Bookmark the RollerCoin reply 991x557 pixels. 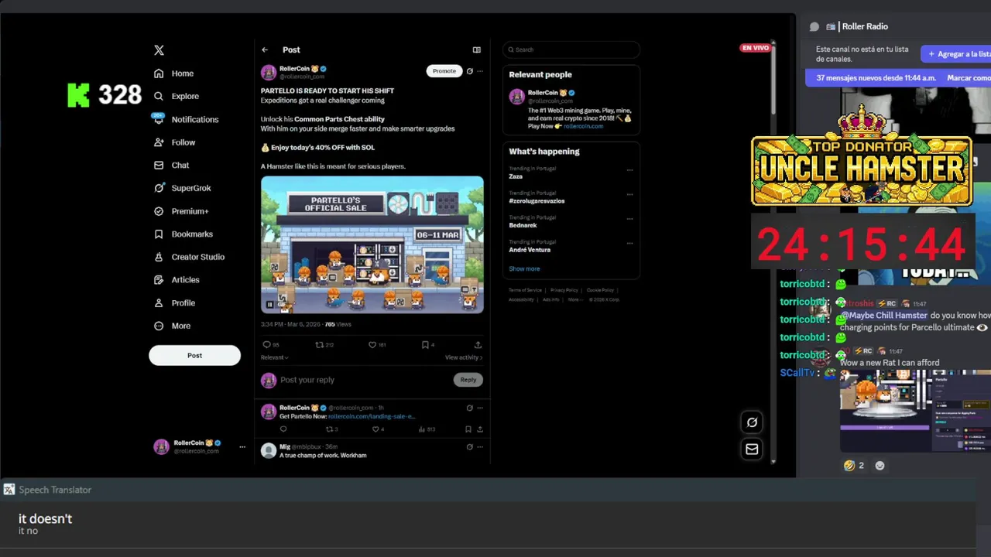tap(468, 429)
